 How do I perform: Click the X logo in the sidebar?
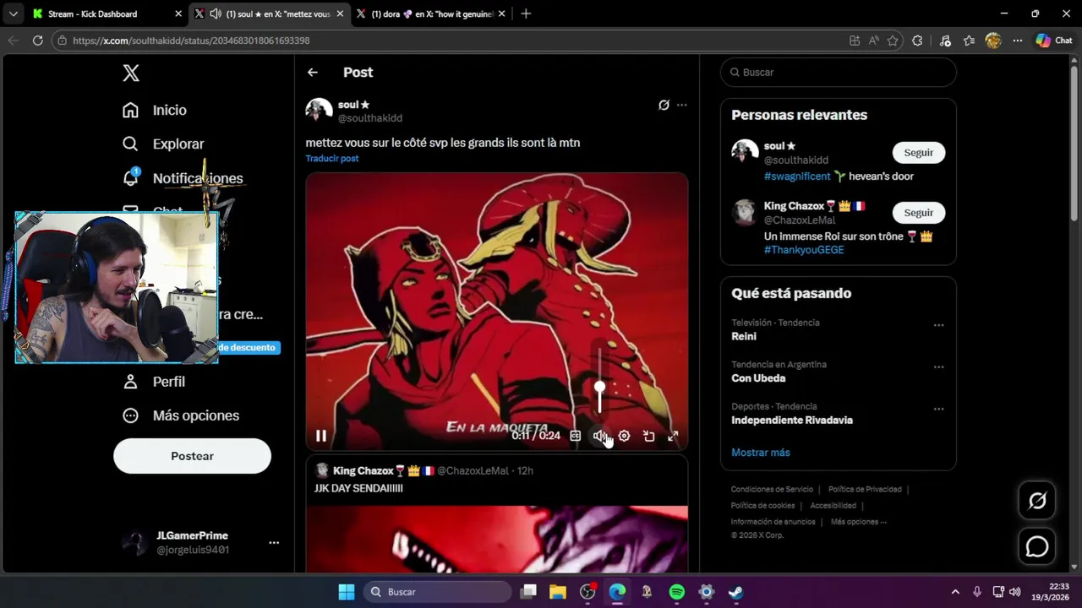(130, 73)
